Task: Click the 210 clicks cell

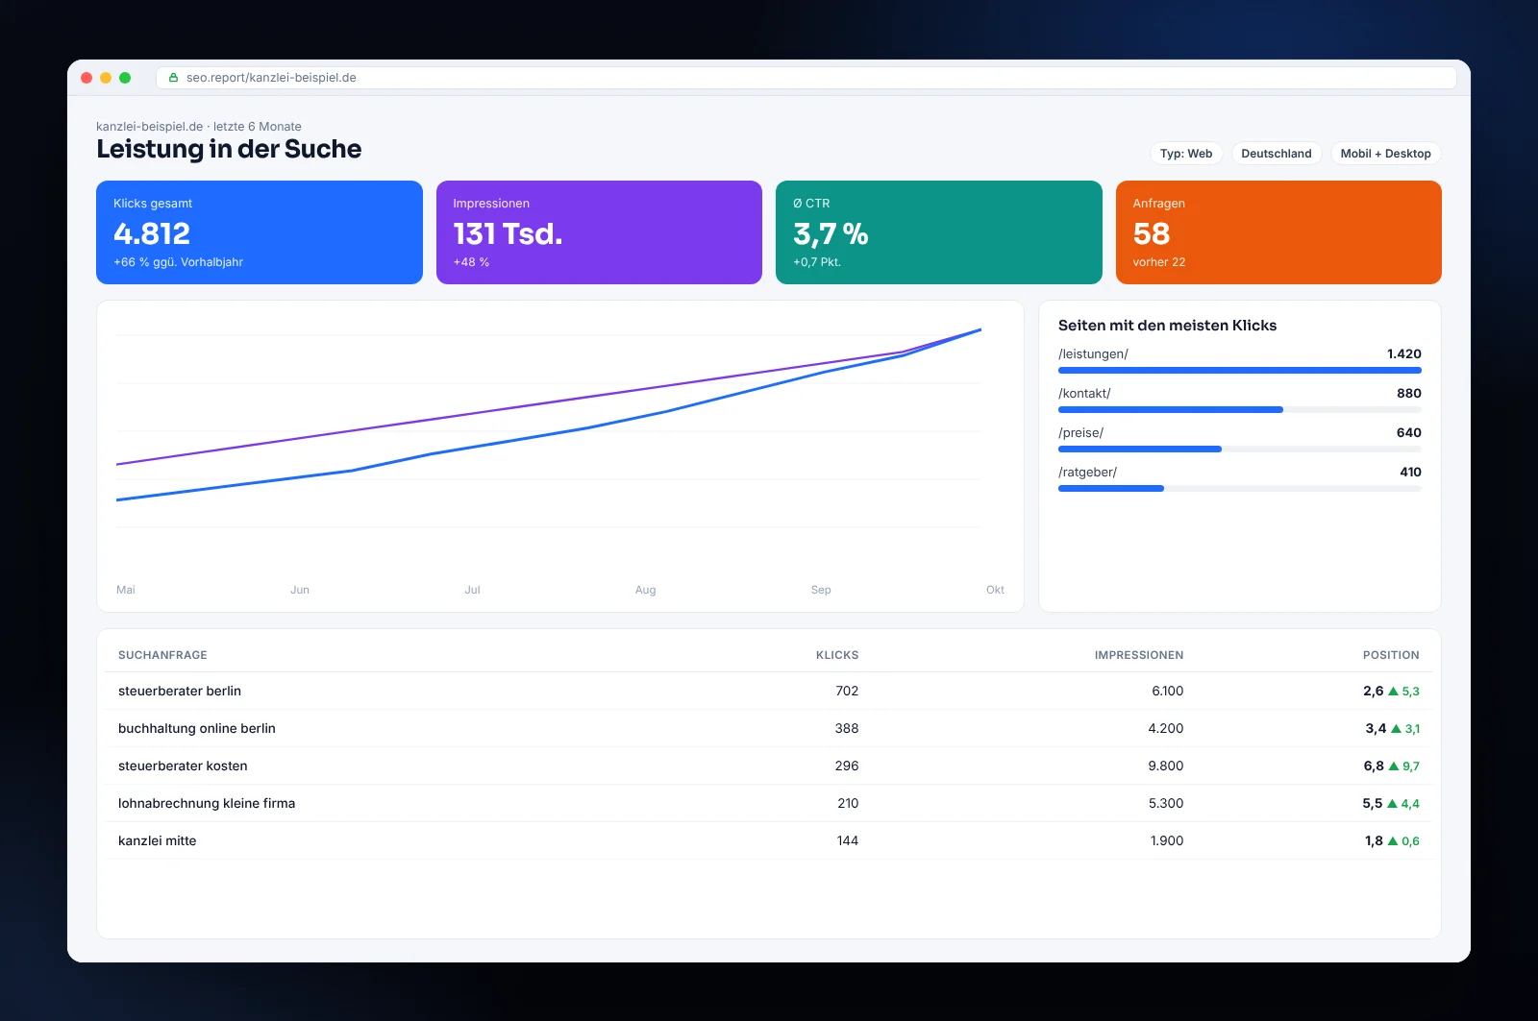Action: (x=848, y=803)
